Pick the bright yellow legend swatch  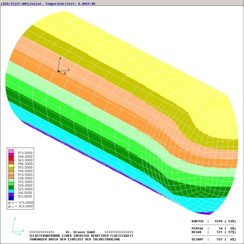(11, 166)
